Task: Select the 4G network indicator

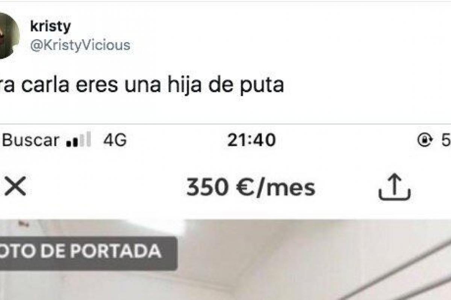Action: pos(115,141)
